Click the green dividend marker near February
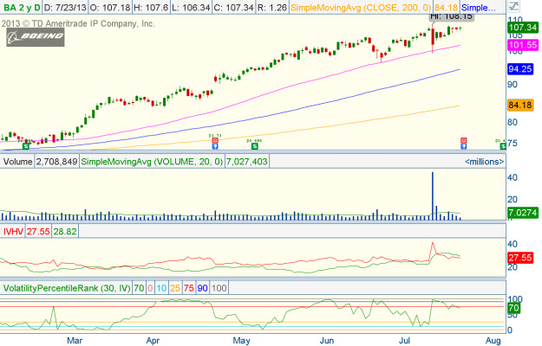 point(26,146)
